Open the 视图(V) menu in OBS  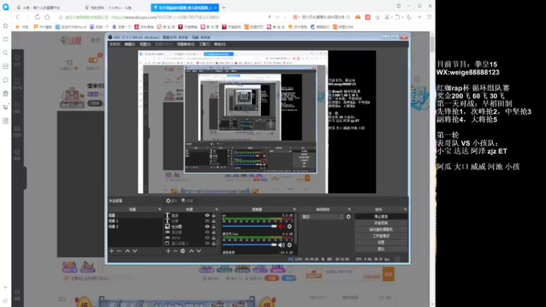[x=145, y=44]
